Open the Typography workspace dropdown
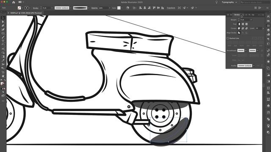 [229, 2]
